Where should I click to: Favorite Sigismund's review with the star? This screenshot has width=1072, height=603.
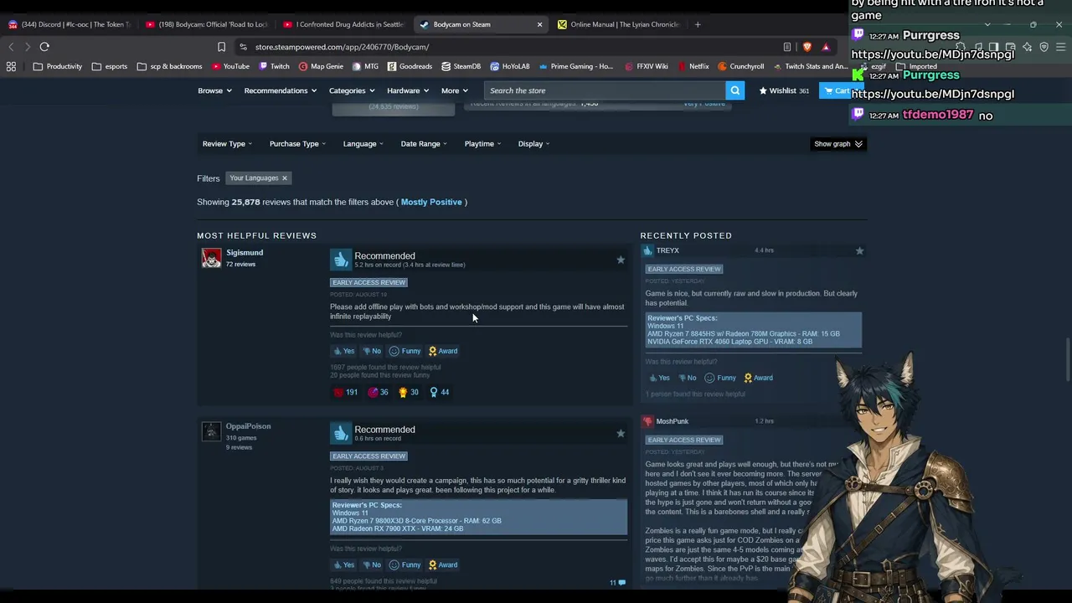pyautogui.click(x=621, y=260)
